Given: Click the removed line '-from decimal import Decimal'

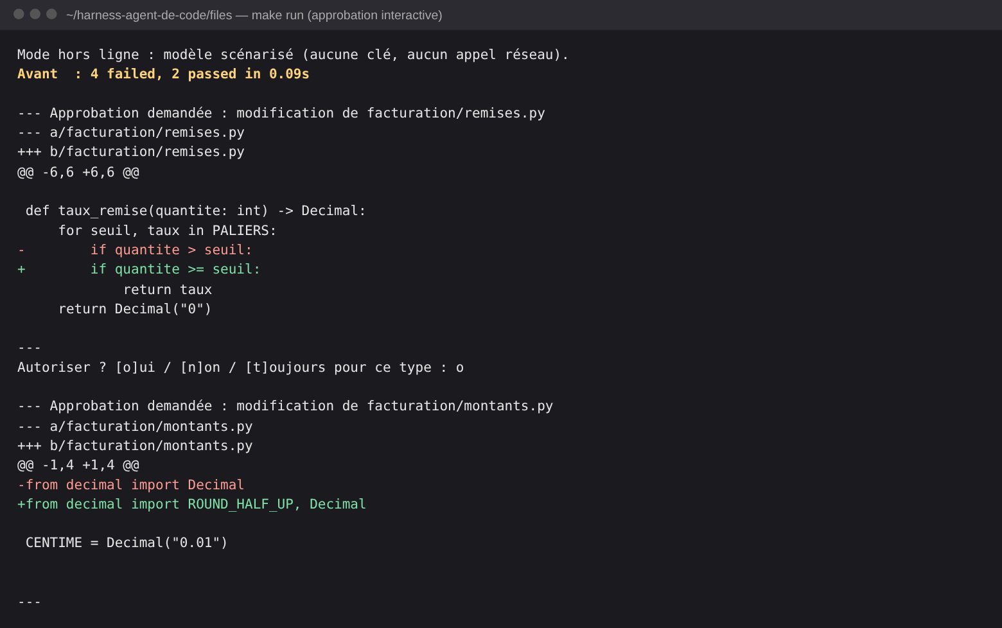Looking at the screenshot, I should point(131,485).
